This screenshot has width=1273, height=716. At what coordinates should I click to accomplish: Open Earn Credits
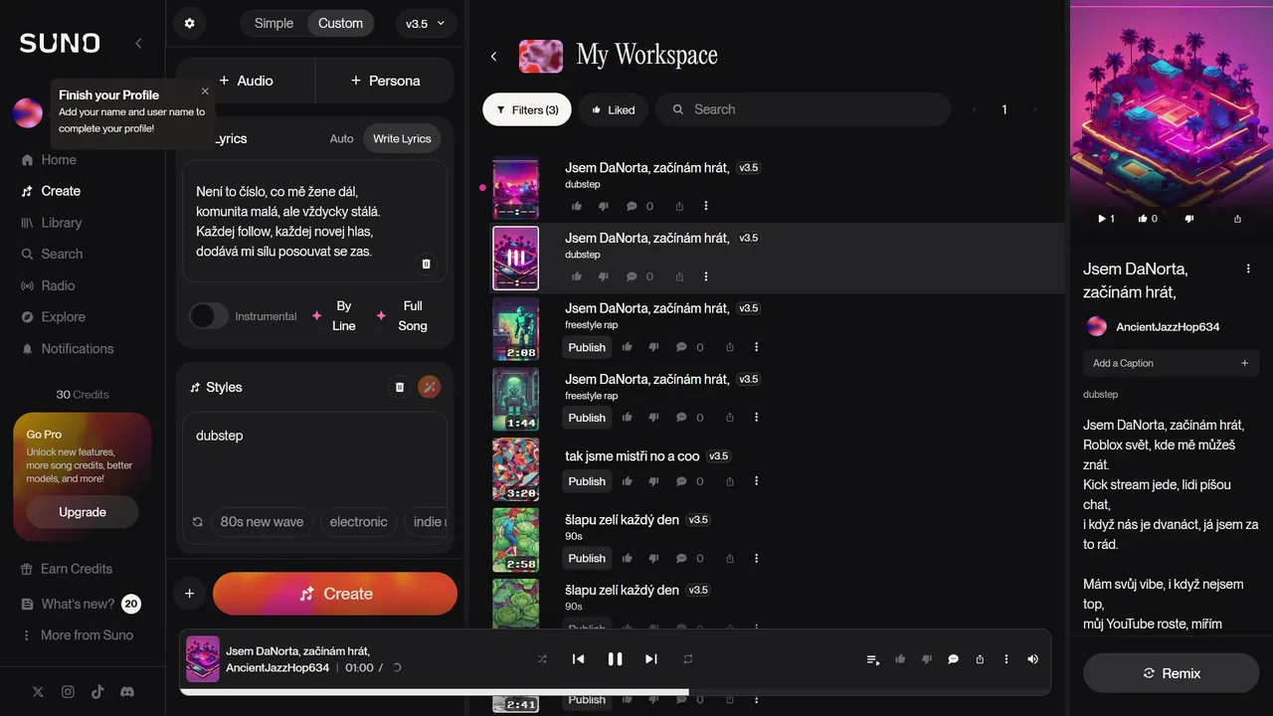pos(67,569)
